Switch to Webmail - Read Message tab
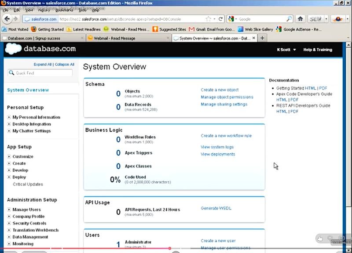The width and height of the screenshot is (352, 253). coord(128,38)
